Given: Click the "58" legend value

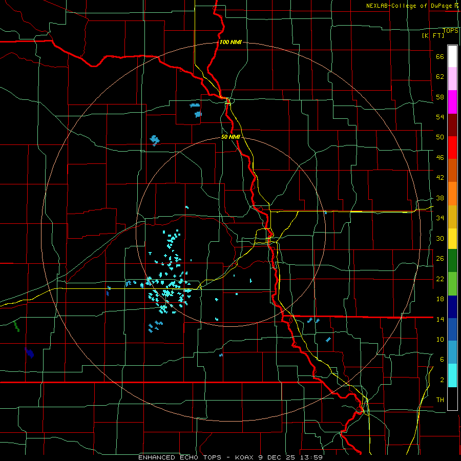Looking at the screenshot, I should [440, 97].
